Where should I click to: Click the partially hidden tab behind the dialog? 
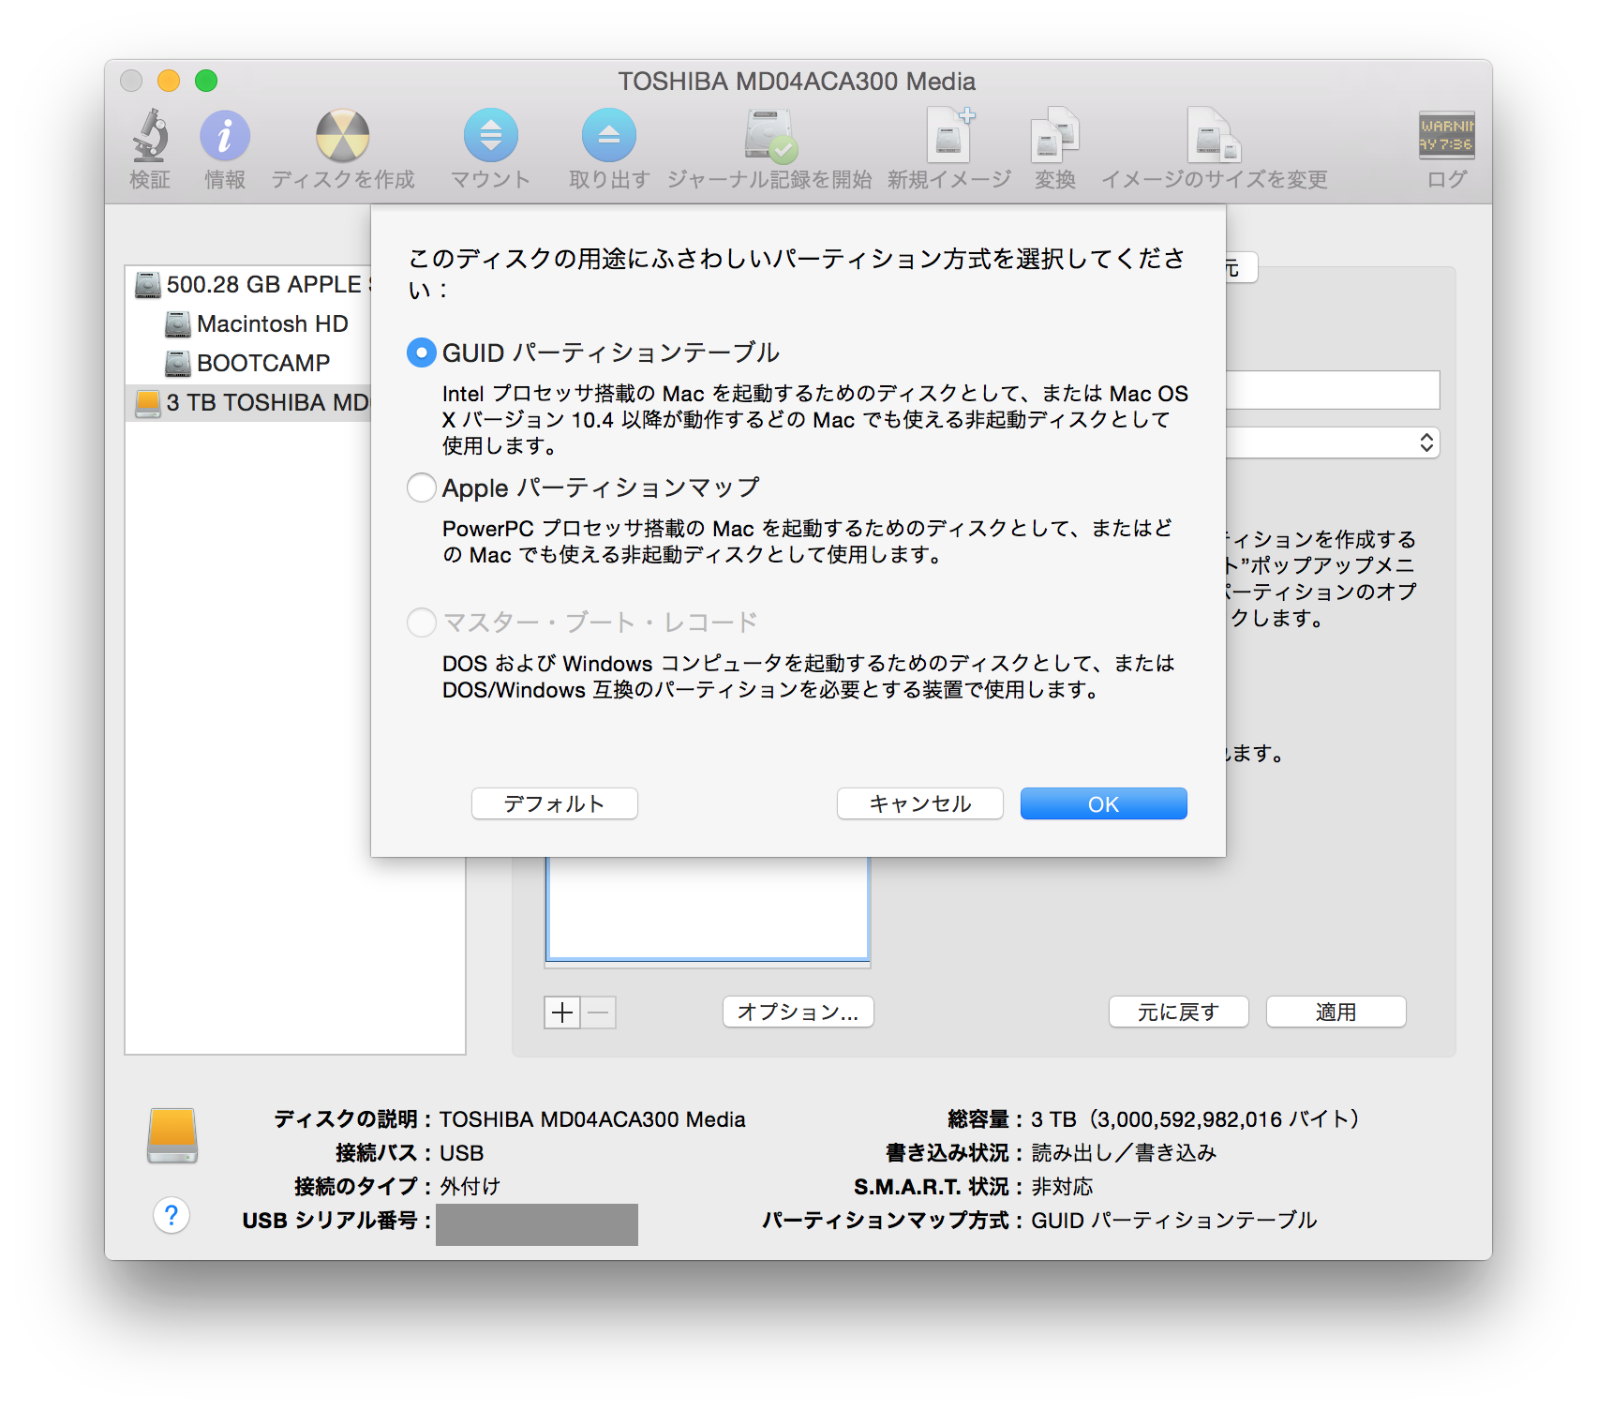(x=1241, y=268)
